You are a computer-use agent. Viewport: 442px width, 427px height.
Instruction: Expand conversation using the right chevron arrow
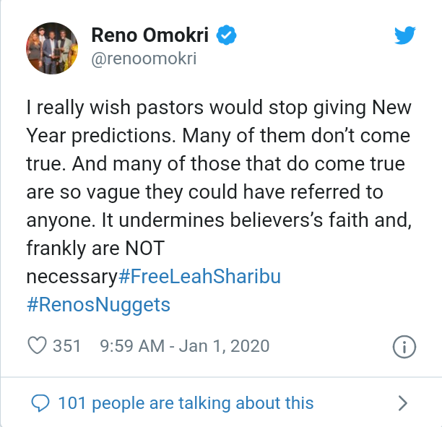pyautogui.click(x=403, y=403)
